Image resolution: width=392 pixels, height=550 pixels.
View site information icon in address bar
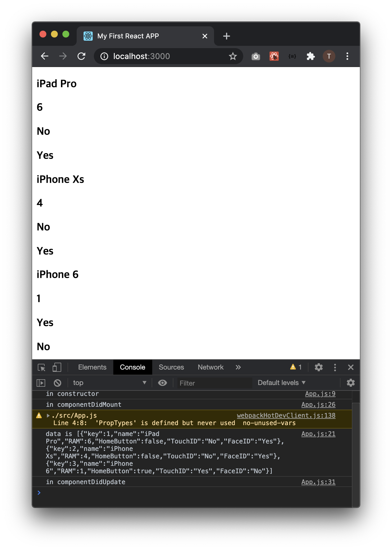(104, 56)
